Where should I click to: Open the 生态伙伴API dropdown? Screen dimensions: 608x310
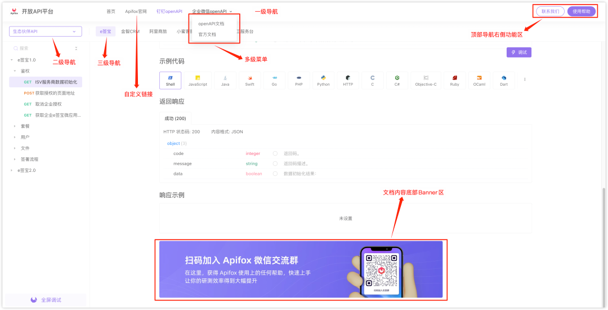pos(46,32)
